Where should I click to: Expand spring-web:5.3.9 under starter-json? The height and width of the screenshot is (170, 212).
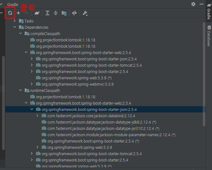[37, 147]
